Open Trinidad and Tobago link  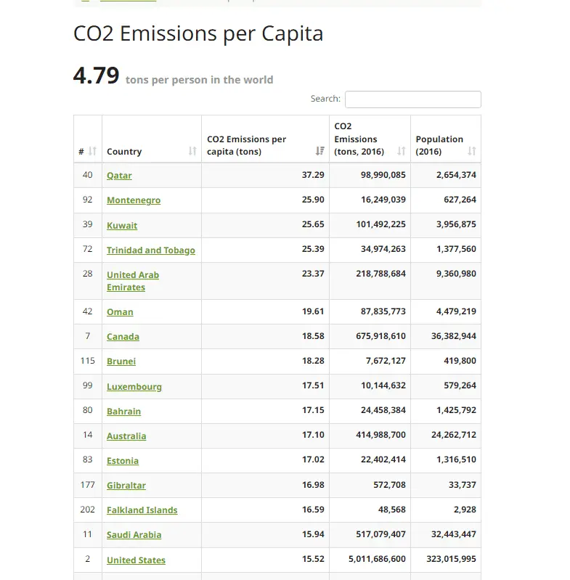pos(151,250)
